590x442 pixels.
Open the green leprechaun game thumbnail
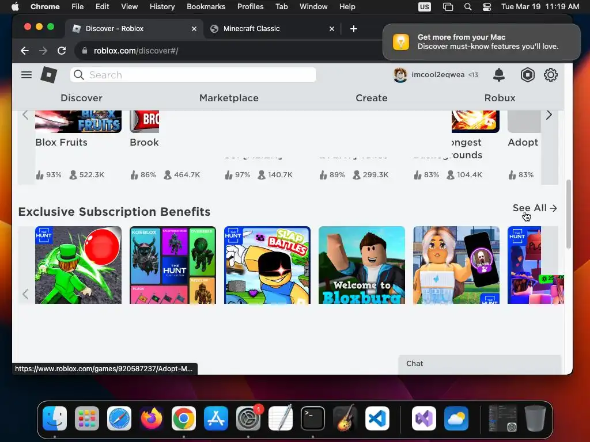78,265
